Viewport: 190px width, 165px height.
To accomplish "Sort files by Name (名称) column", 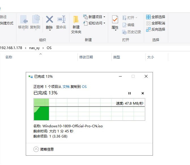I will tap(9, 57).
